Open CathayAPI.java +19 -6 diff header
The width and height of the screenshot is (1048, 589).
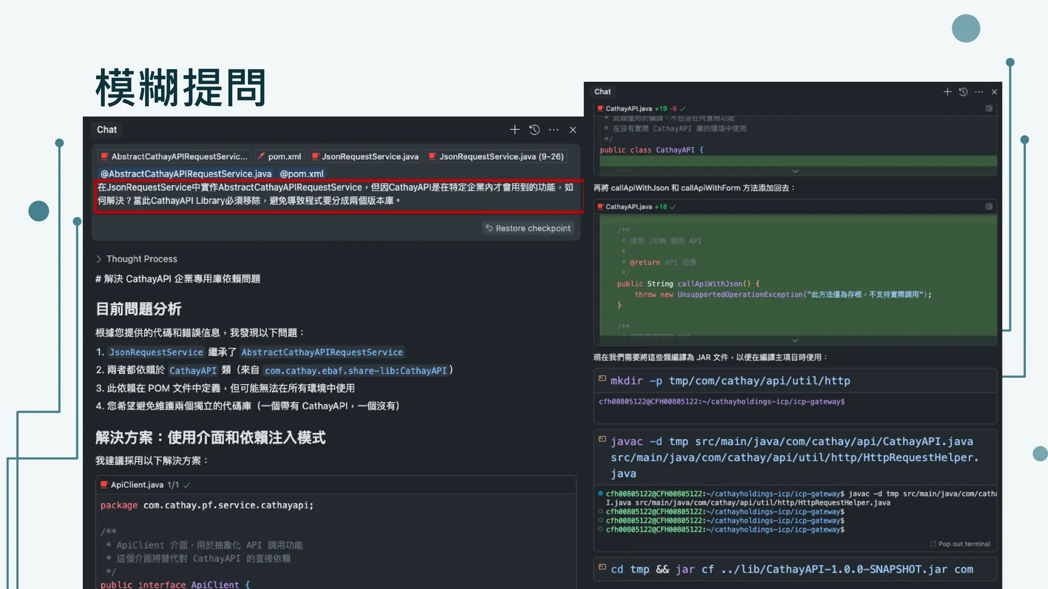(795, 108)
